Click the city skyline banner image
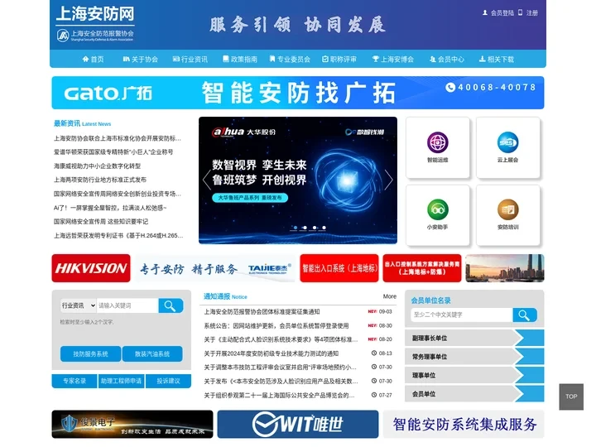Viewport: 596px width, 447px height. (505, 268)
